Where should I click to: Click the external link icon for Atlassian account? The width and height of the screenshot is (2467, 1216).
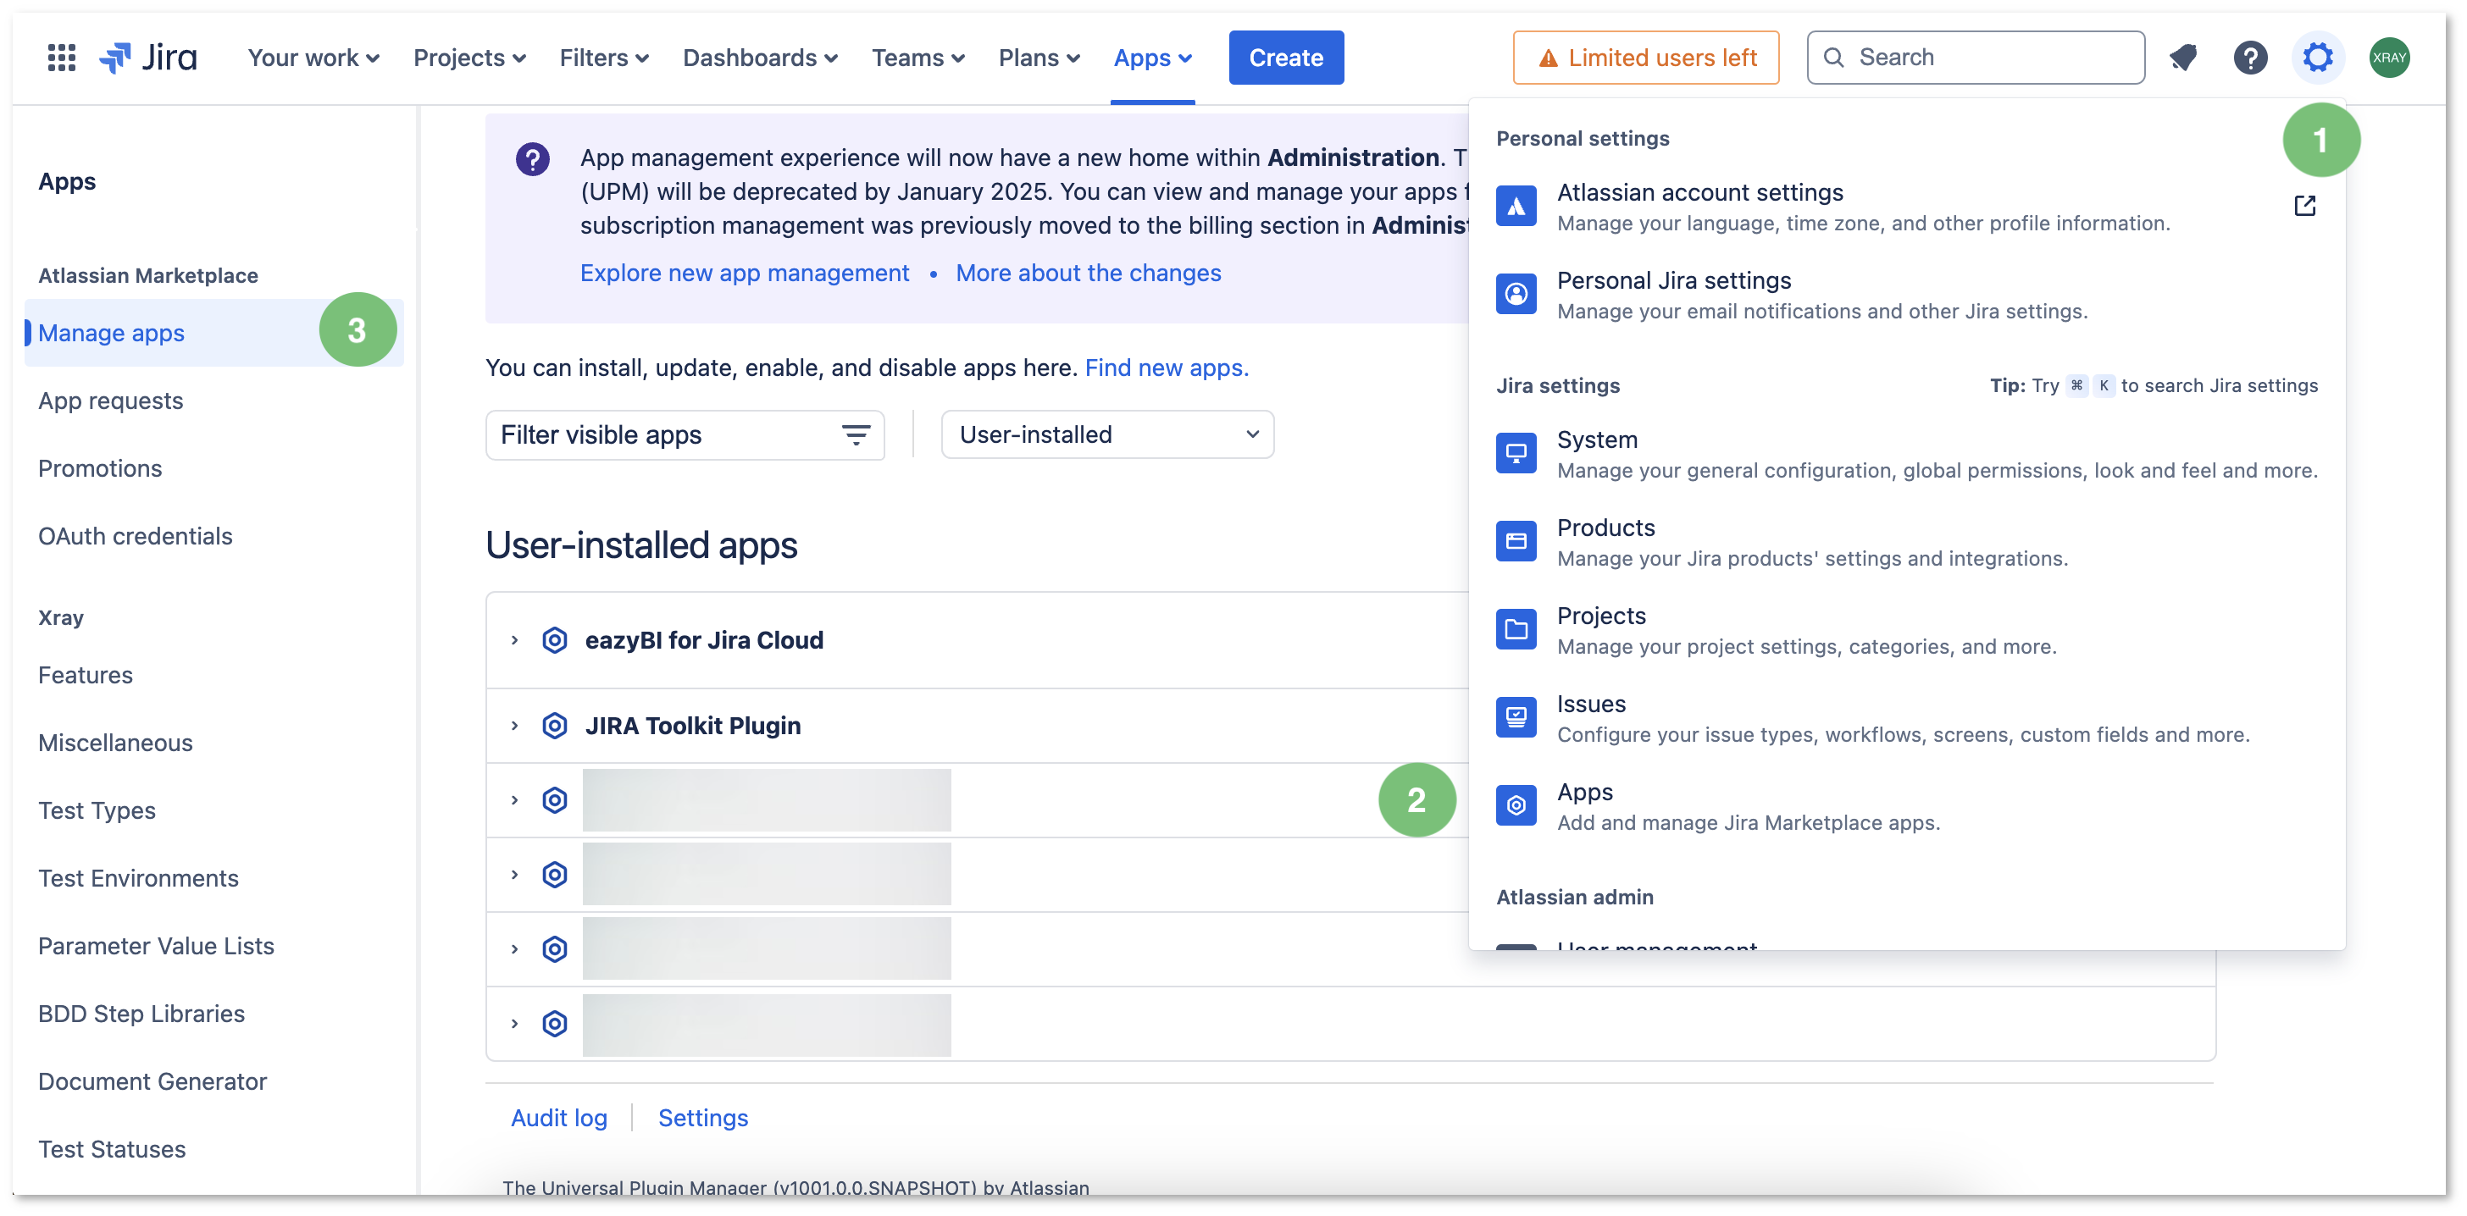(2304, 206)
